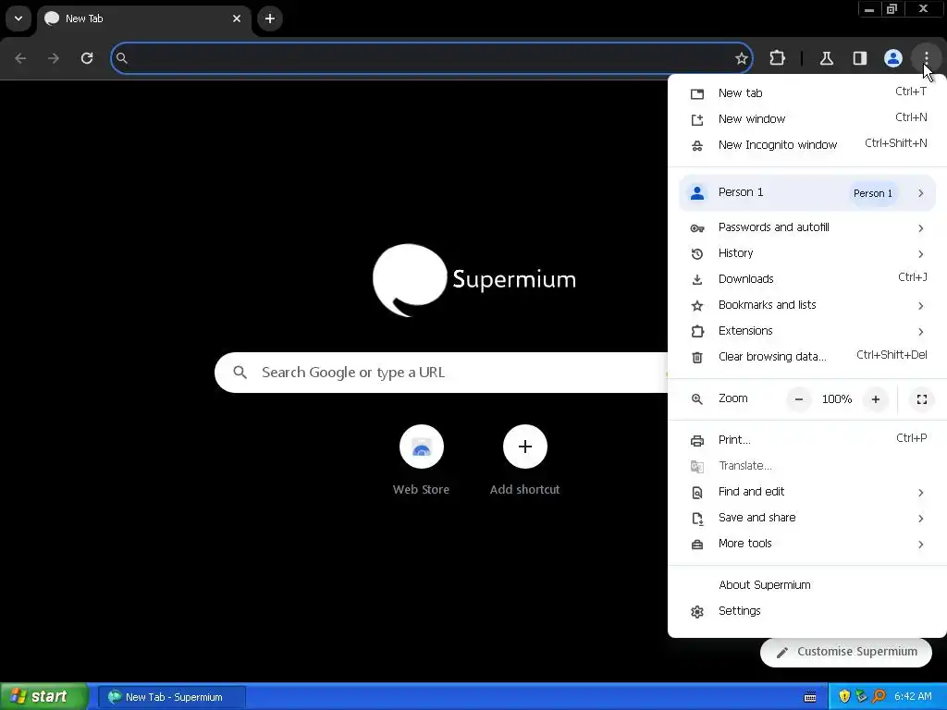
Task: Open the Web Store shortcut
Action: click(x=421, y=461)
